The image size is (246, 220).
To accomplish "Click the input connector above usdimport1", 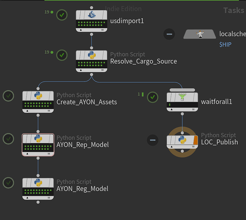I will (x=92, y=7).
